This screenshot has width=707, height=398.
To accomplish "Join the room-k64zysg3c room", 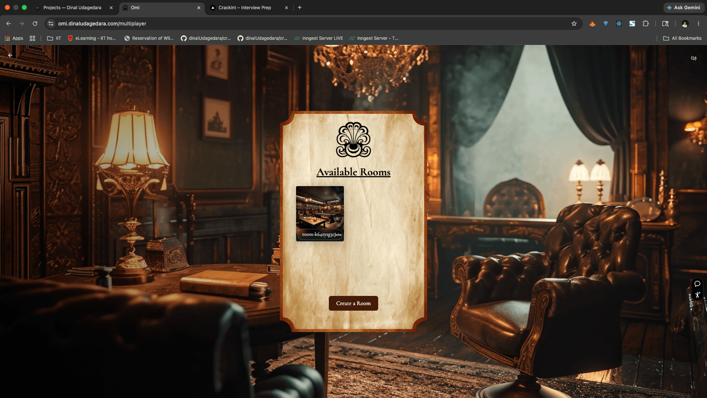I will [338, 234].
